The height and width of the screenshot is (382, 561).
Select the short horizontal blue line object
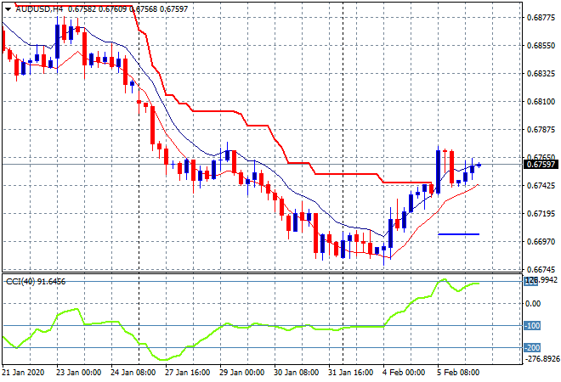pyautogui.click(x=459, y=234)
